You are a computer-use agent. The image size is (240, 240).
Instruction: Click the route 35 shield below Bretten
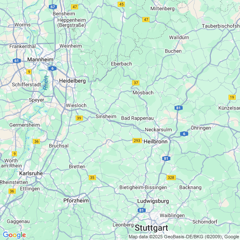(x=92, y=178)
